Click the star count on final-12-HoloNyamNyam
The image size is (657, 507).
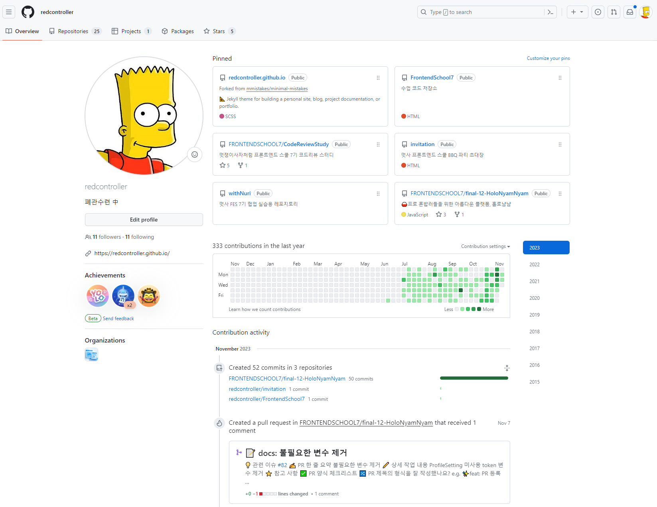click(441, 214)
